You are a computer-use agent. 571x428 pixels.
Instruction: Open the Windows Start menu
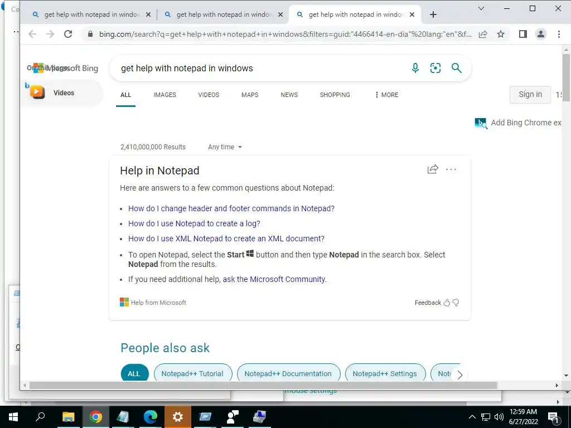point(13,417)
